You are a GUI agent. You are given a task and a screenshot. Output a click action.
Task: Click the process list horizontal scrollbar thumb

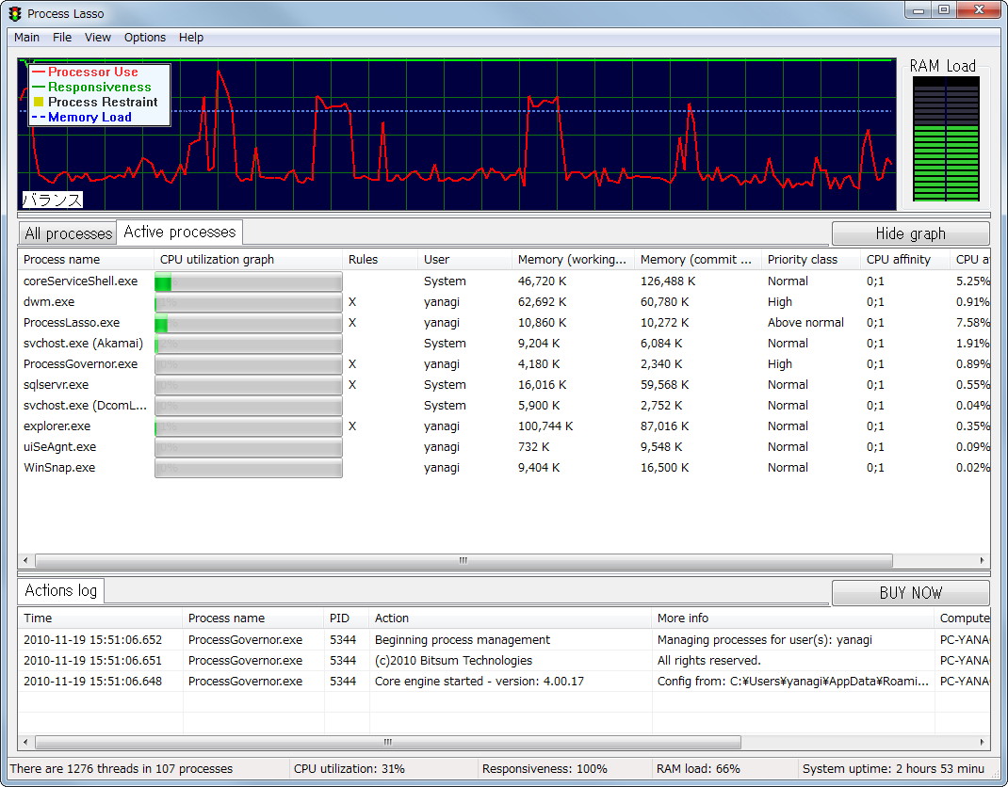463,561
